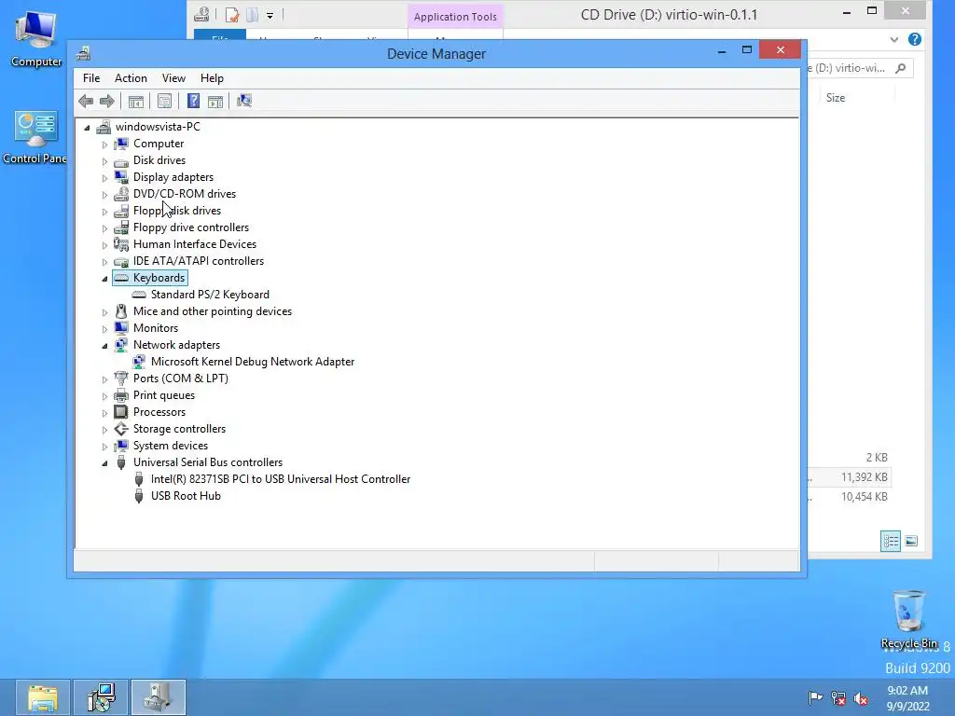
Task: Click the network tray icon
Action: click(838, 698)
